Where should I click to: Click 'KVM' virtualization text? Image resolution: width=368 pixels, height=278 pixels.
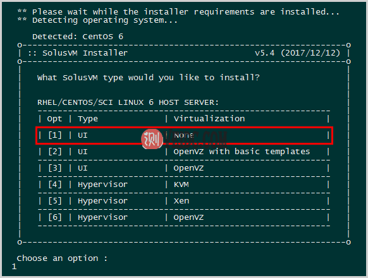[x=181, y=184]
